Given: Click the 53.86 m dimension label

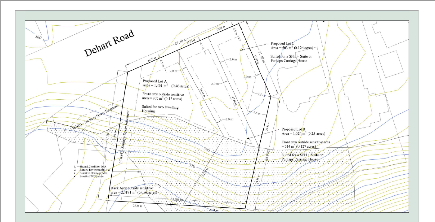Looking at the screenshot, I should click(x=177, y=200).
